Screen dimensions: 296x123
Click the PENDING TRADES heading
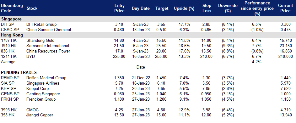[19, 72]
